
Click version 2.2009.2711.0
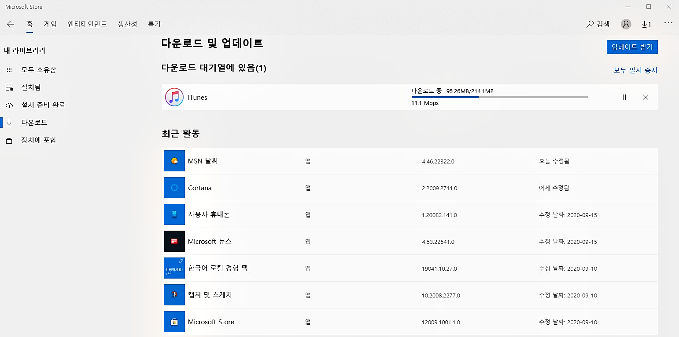(x=439, y=188)
